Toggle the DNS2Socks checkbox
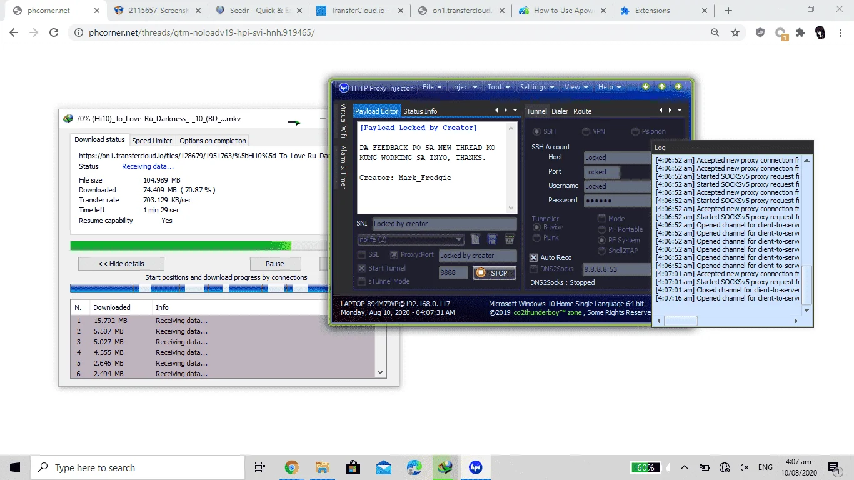Viewport: 854px width, 480px height. 534,269
